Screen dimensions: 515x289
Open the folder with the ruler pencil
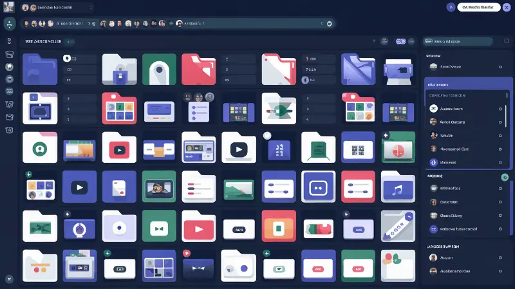[398, 226]
